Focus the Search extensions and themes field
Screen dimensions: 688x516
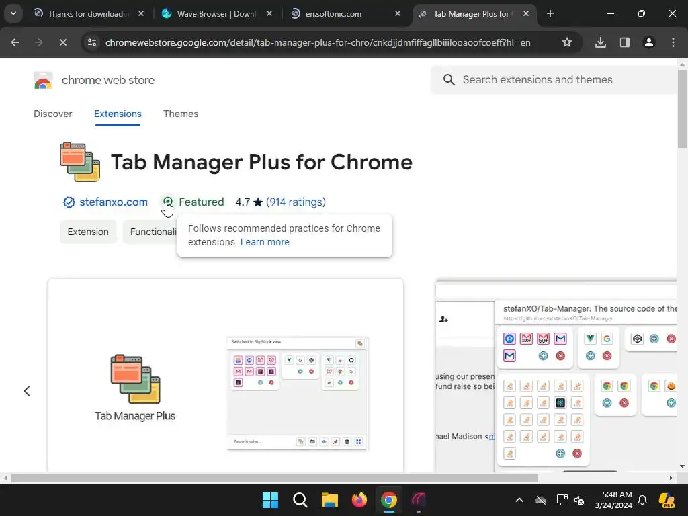(555, 80)
